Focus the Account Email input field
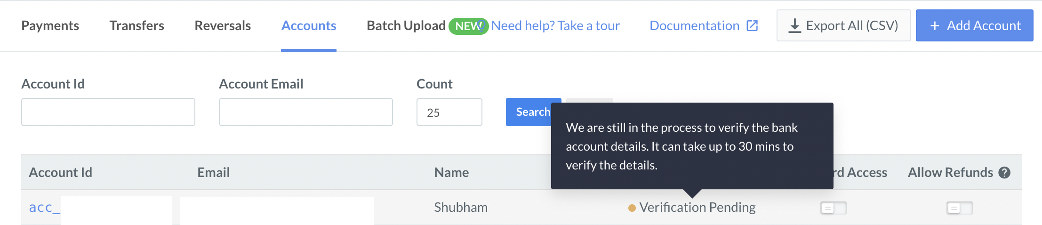Viewport: 1042px width, 225px height. click(x=306, y=112)
